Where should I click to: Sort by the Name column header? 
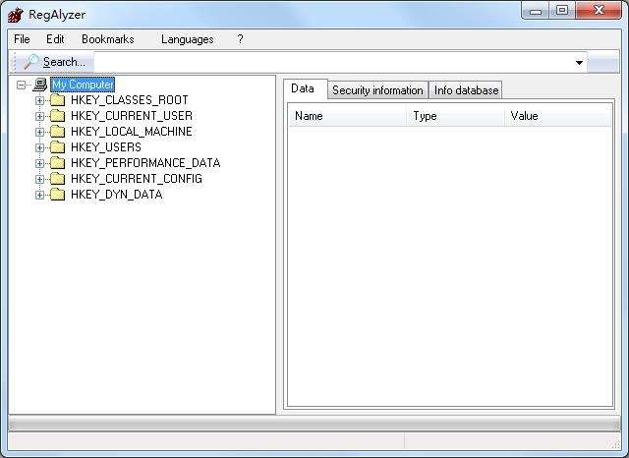pyautogui.click(x=347, y=116)
